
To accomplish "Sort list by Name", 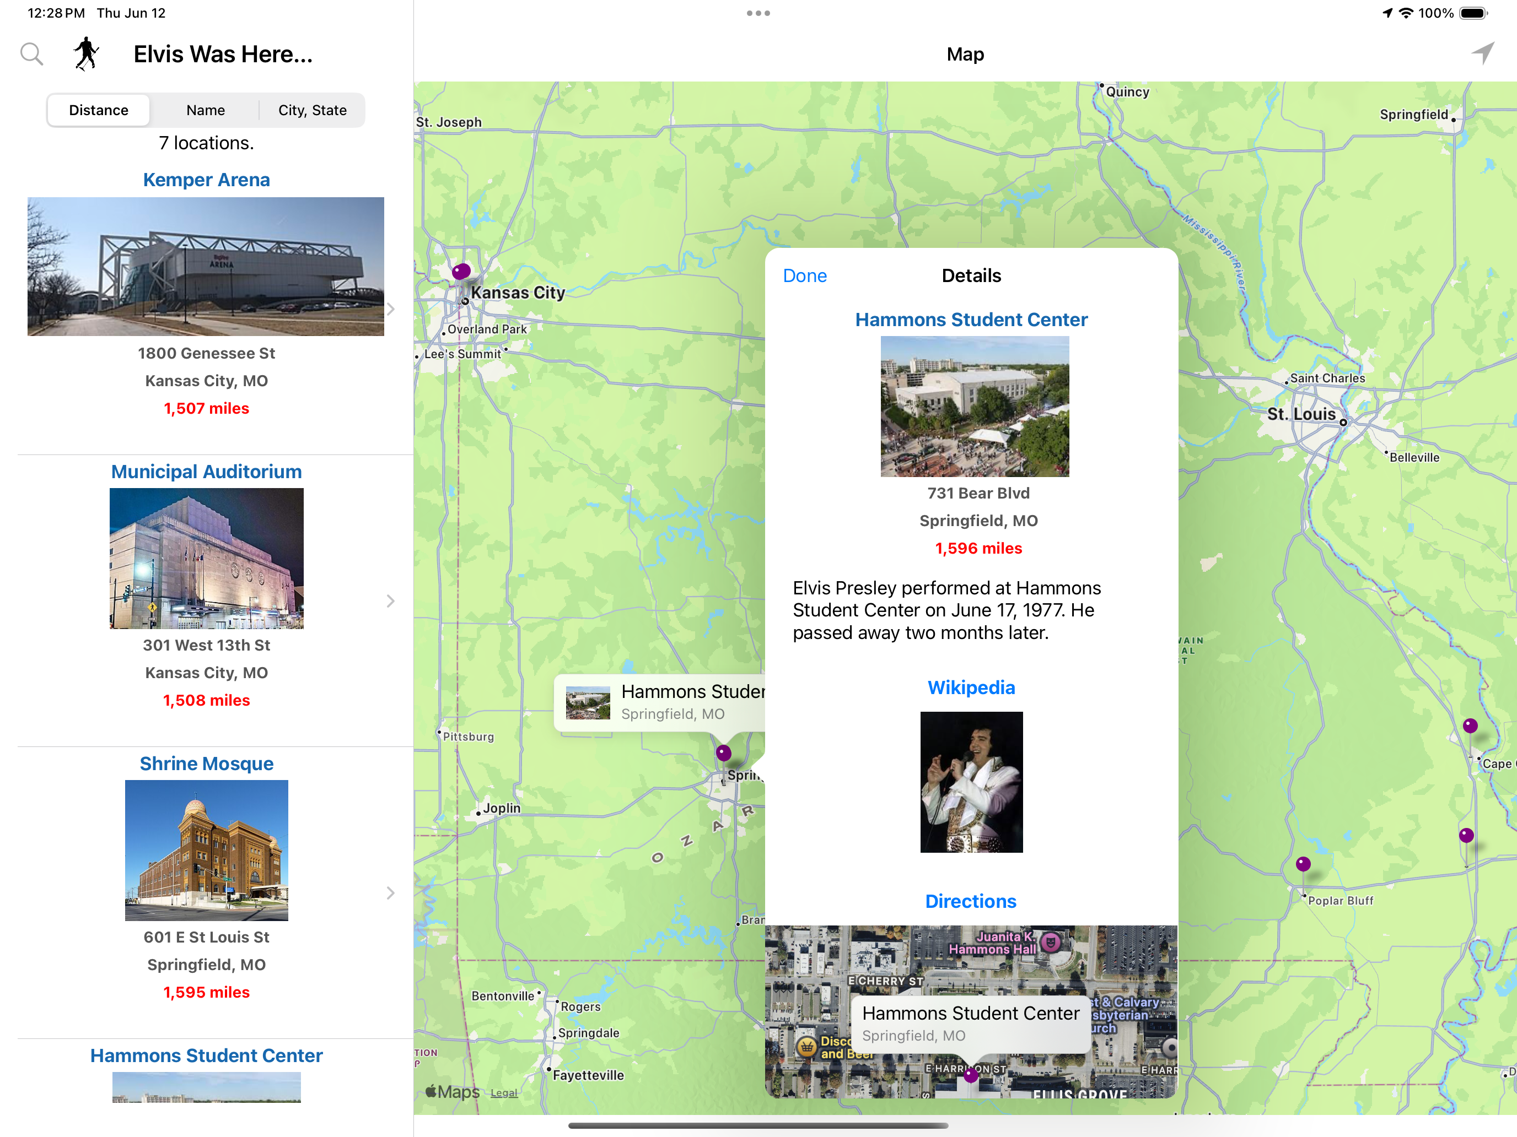I will pos(206,110).
